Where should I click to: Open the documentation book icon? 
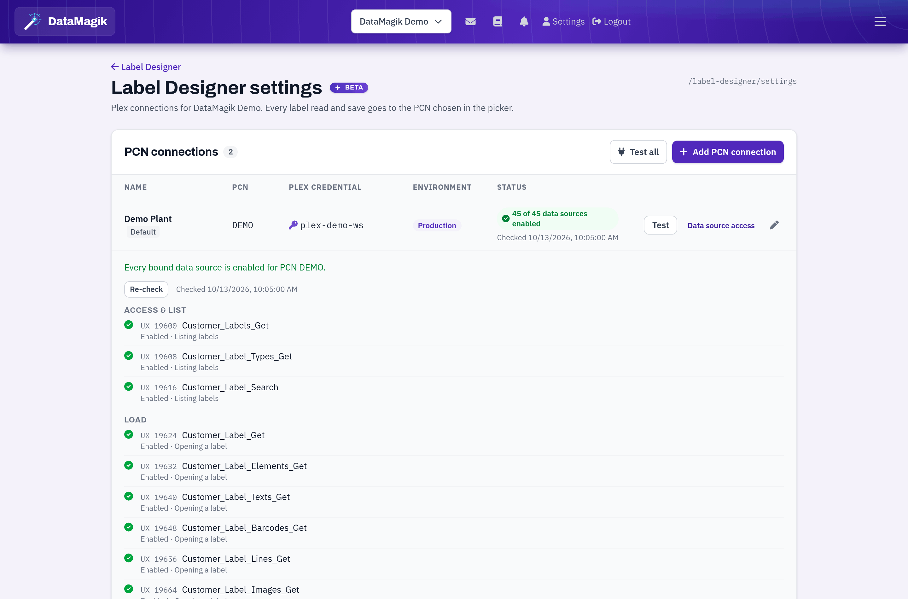pyautogui.click(x=498, y=21)
